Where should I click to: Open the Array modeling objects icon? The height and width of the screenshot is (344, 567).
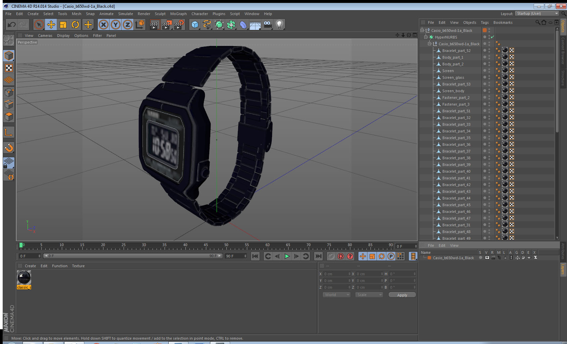coord(231,24)
